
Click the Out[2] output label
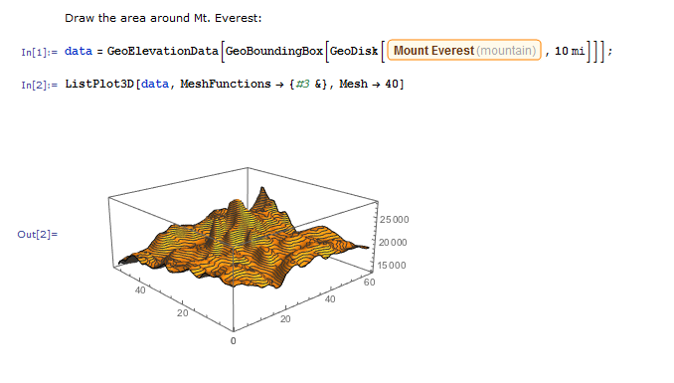click(38, 234)
